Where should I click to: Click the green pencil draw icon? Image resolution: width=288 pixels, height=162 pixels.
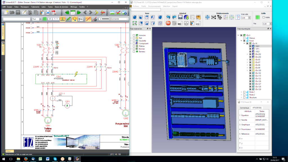point(69,19)
